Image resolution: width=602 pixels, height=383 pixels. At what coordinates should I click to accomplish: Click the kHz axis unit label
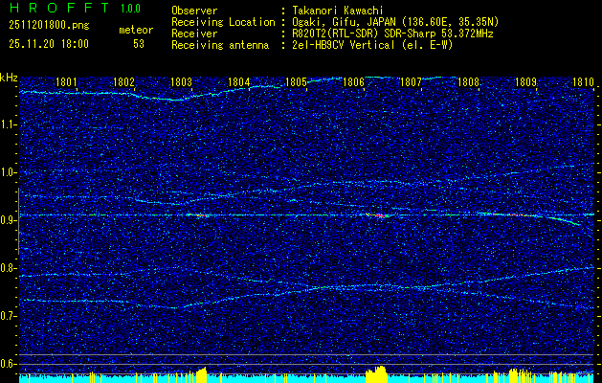9,78
